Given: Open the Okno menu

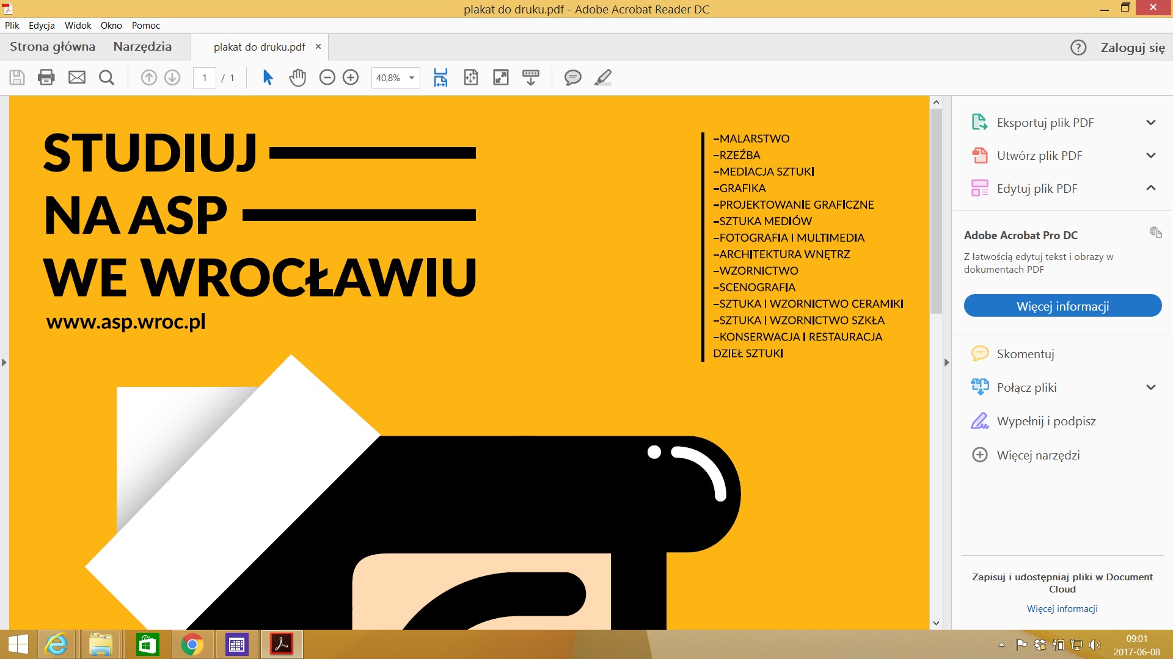Looking at the screenshot, I should point(111,26).
